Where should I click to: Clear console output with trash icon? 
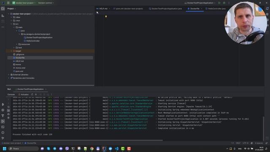[8, 118]
